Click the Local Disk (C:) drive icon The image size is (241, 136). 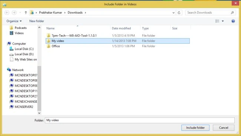click(11, 49)
